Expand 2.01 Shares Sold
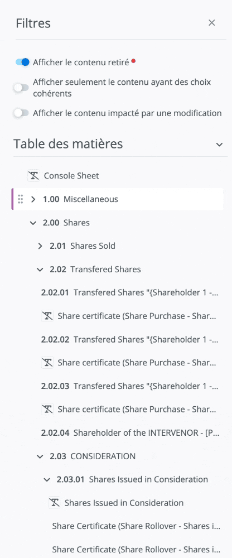Viewport: 232px width, 558px height. click(x=40, y=246)
